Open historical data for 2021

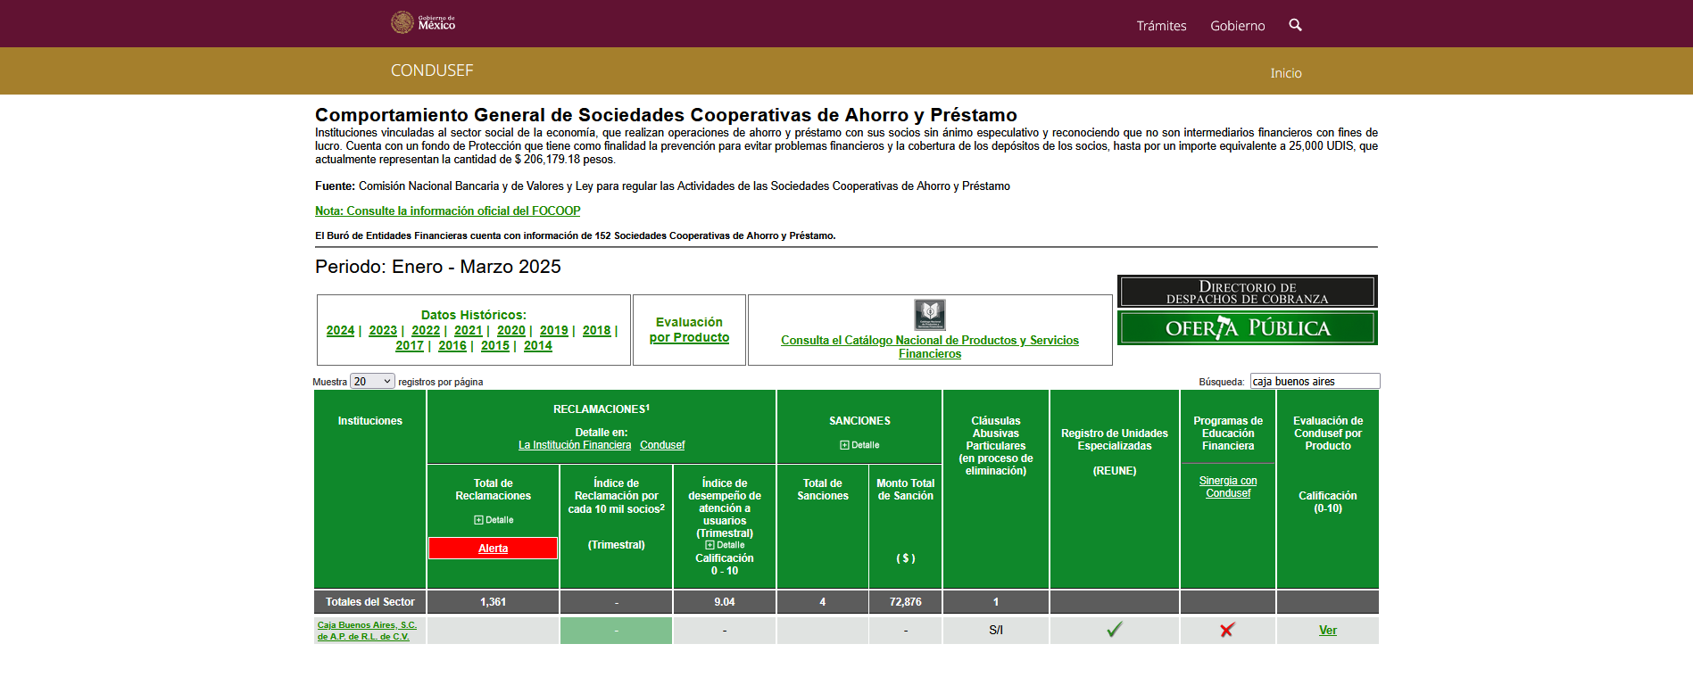[x=469, y=331]
